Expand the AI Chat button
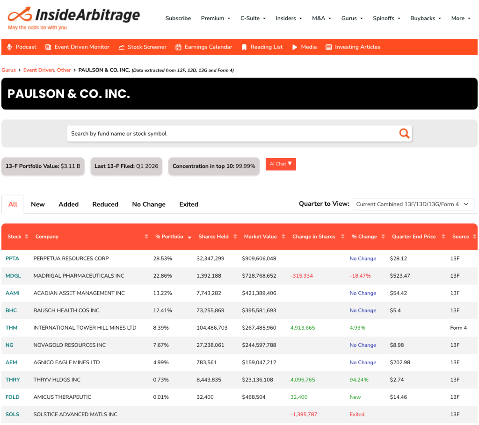This screenshot has height=425, width=479. [x=281, y=164]
